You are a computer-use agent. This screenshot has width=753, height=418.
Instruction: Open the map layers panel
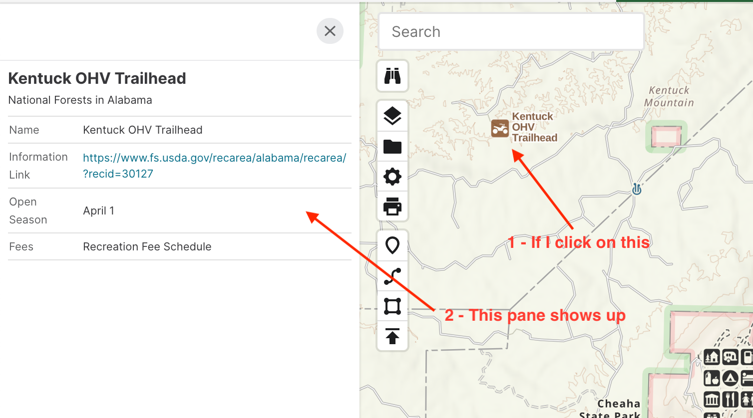(x=392, y=116)
